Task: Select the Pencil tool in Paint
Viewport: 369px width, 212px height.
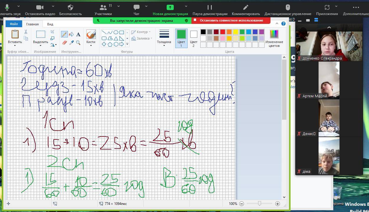Action: [x=64, y=34]
